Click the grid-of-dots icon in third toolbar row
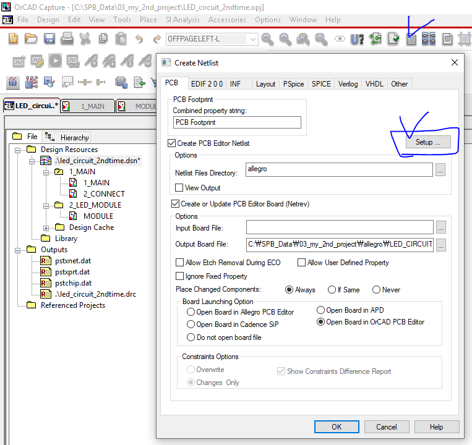Screen dimensions: 472x445 click(32, 82)
